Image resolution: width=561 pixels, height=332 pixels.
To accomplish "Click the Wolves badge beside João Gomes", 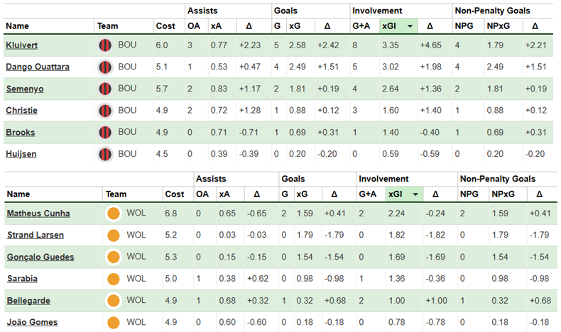I will pyautogui.click(x=112, y=322).
